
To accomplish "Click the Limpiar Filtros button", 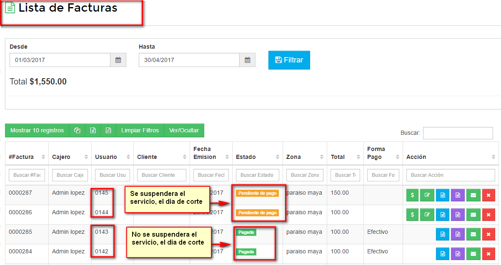I will 140,131.
